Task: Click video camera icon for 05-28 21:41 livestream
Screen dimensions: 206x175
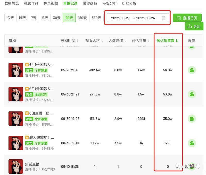Action: (x=192, y=70)
